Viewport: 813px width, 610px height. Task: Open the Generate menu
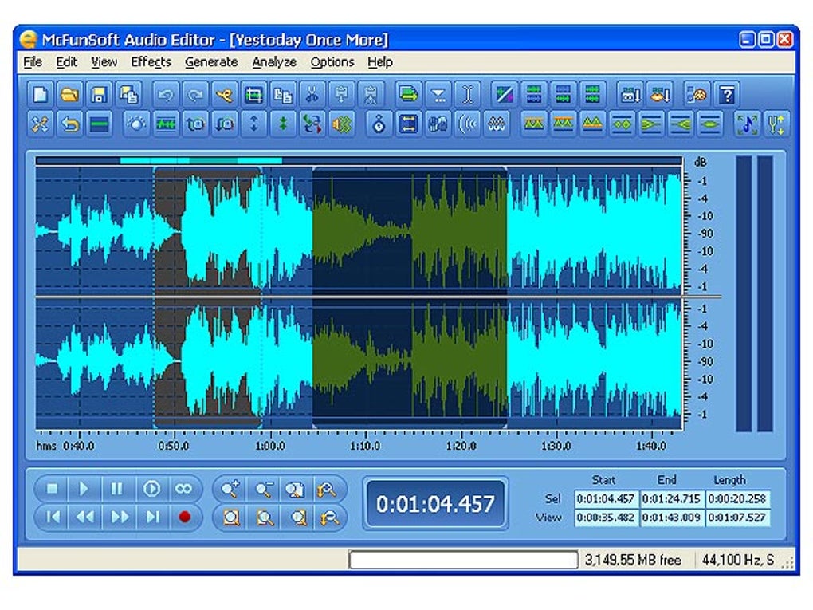(211, 62)
